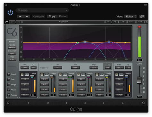Viewport: 152px width, 117px height.
Task: Click band 2 release value 40.27
Action: tap(45, 95)
